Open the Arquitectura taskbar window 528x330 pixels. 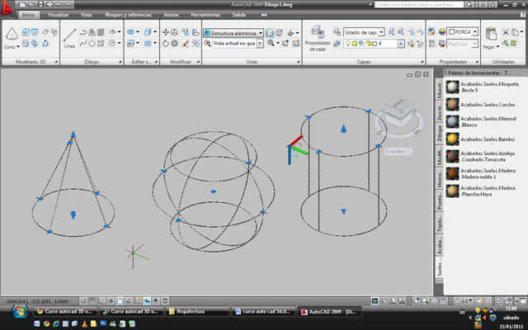pyautogui.click(x=197, y=312)
